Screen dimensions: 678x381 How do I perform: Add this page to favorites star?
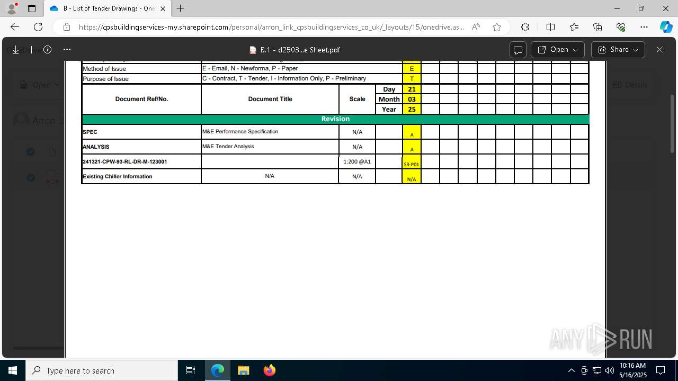[497, 27]
